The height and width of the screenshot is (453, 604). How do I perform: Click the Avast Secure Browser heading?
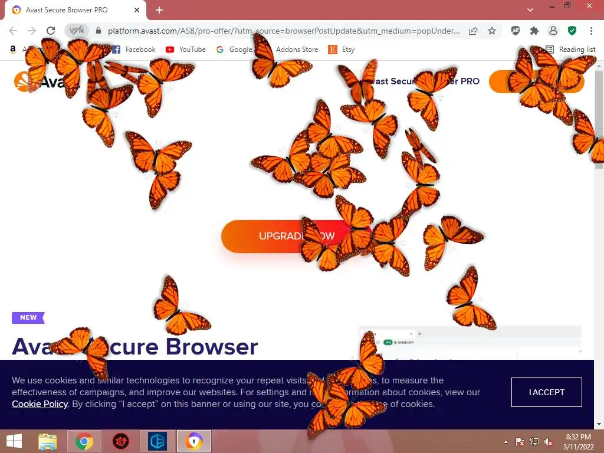135,346
